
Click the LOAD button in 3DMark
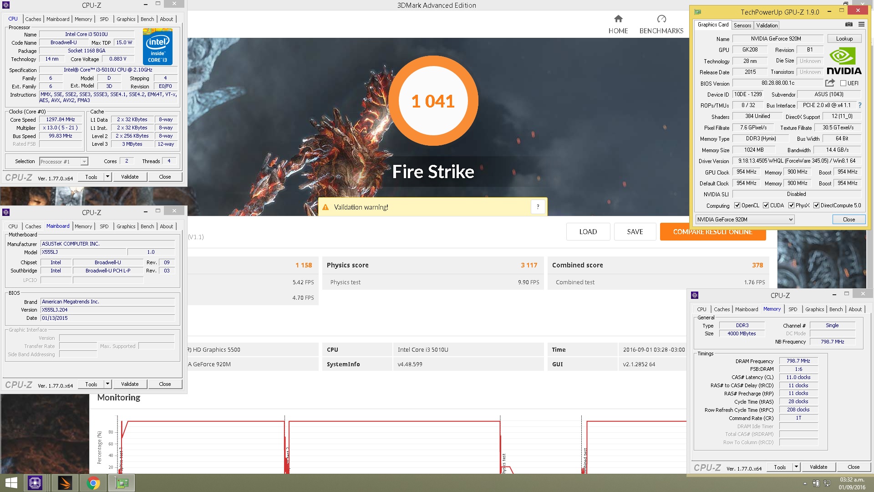(x=588, y=232)
